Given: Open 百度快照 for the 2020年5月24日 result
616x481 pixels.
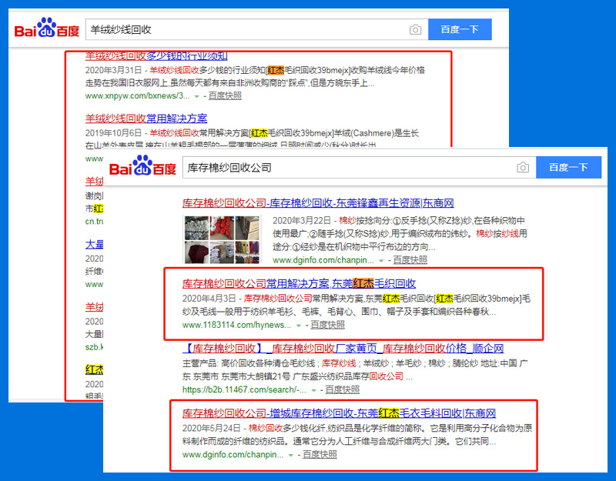Looking at the screenshot, I should (320, 454).
